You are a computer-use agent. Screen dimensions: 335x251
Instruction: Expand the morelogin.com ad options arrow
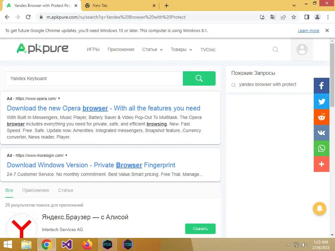(x=66, y=155)
